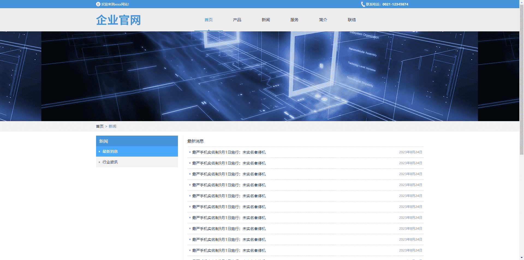Open the 首页 navigation tab
The width and height of the screenshot is (524, 260).
tap(209, 20)
